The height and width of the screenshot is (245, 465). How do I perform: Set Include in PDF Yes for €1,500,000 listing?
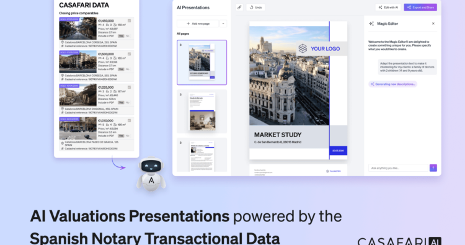pos(121,69)
